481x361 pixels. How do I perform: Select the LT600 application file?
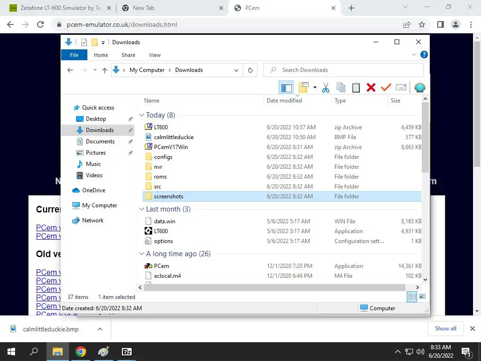(282, 231)
